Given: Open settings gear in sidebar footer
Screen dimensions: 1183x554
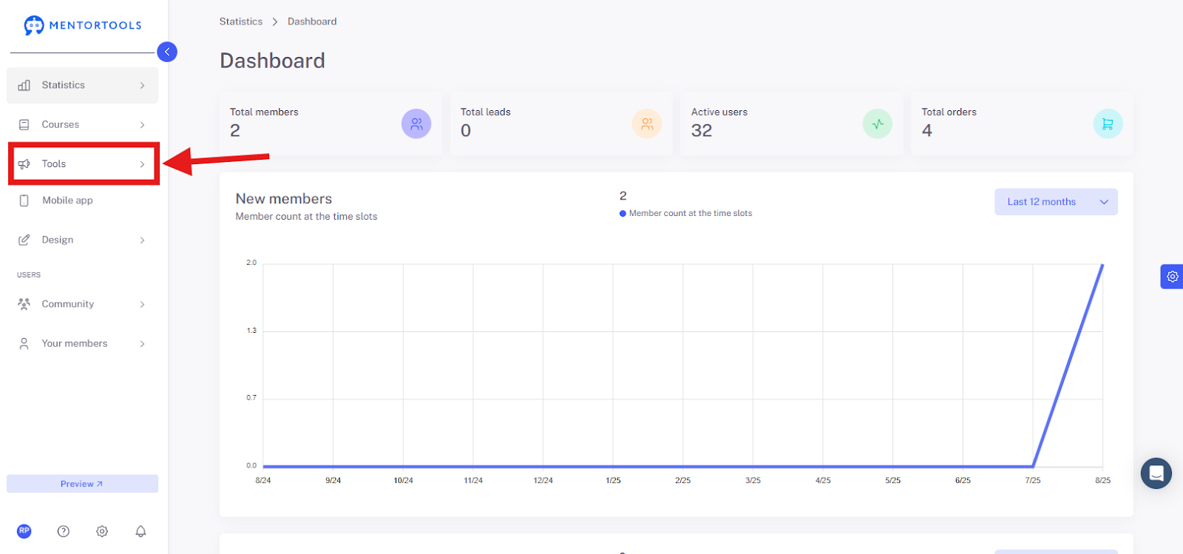Looking at the screenshot, I should [x=102, y=531].
